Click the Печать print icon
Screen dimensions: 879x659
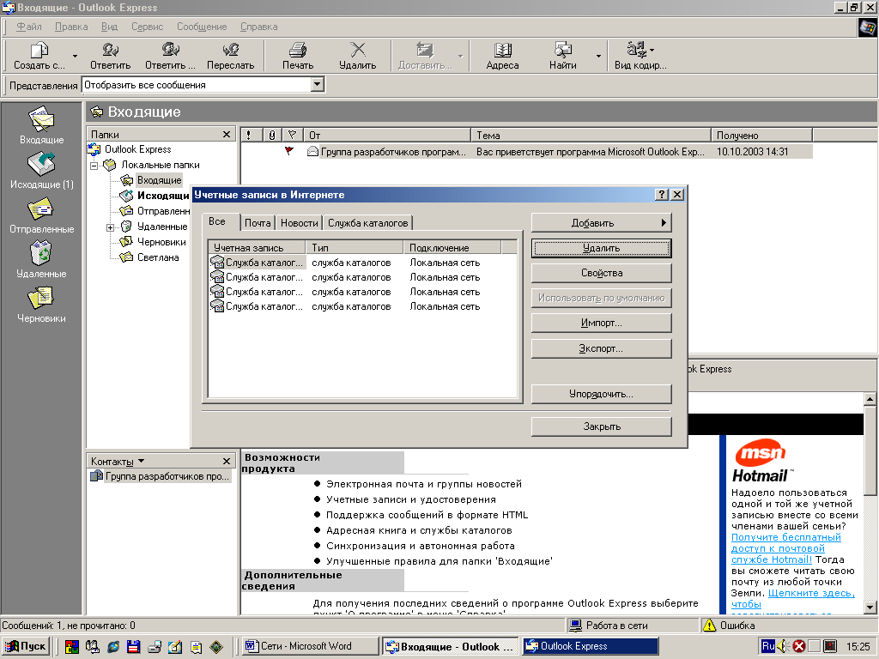coord(298,50)
